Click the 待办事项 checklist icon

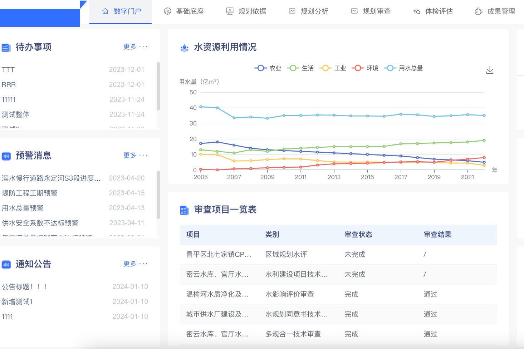click(6, 48)
